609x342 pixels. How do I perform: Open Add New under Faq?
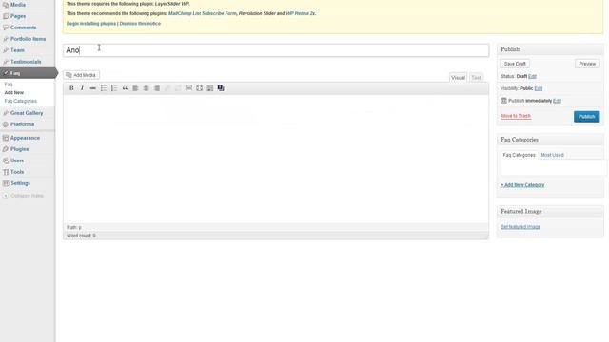14,93
